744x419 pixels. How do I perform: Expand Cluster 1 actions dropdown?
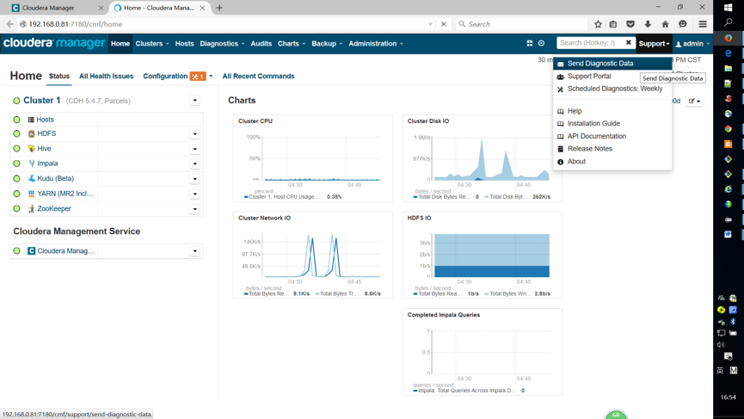click(x=195, y=101)
